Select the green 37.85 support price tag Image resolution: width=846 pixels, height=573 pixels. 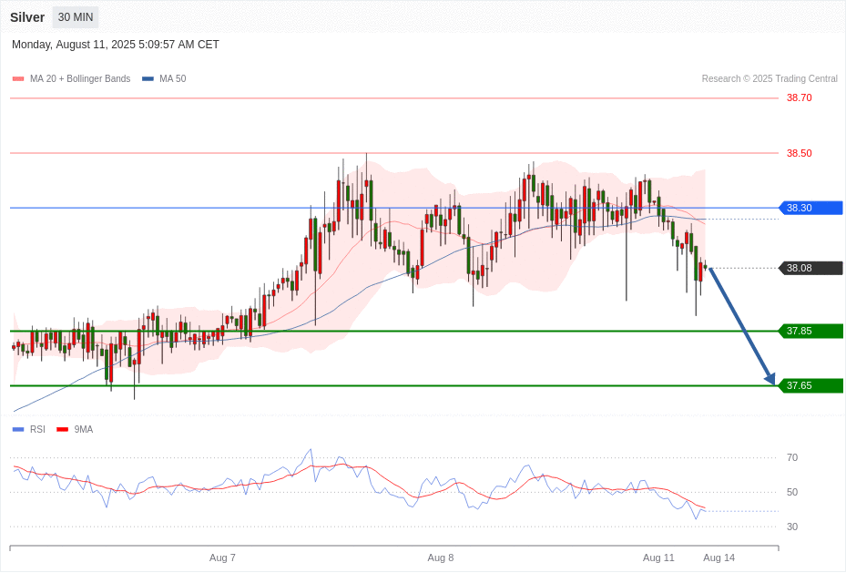[810, 332]
